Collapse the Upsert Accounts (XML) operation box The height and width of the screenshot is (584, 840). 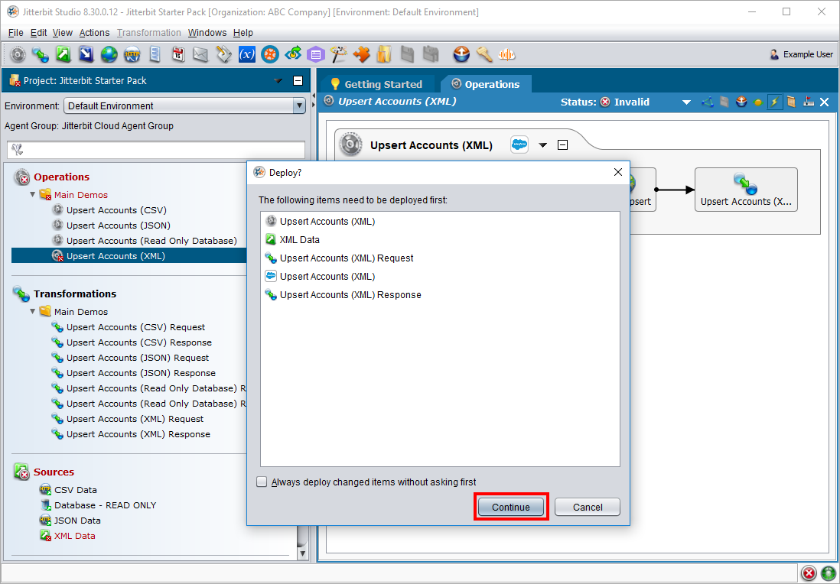[x=562, y=145]
